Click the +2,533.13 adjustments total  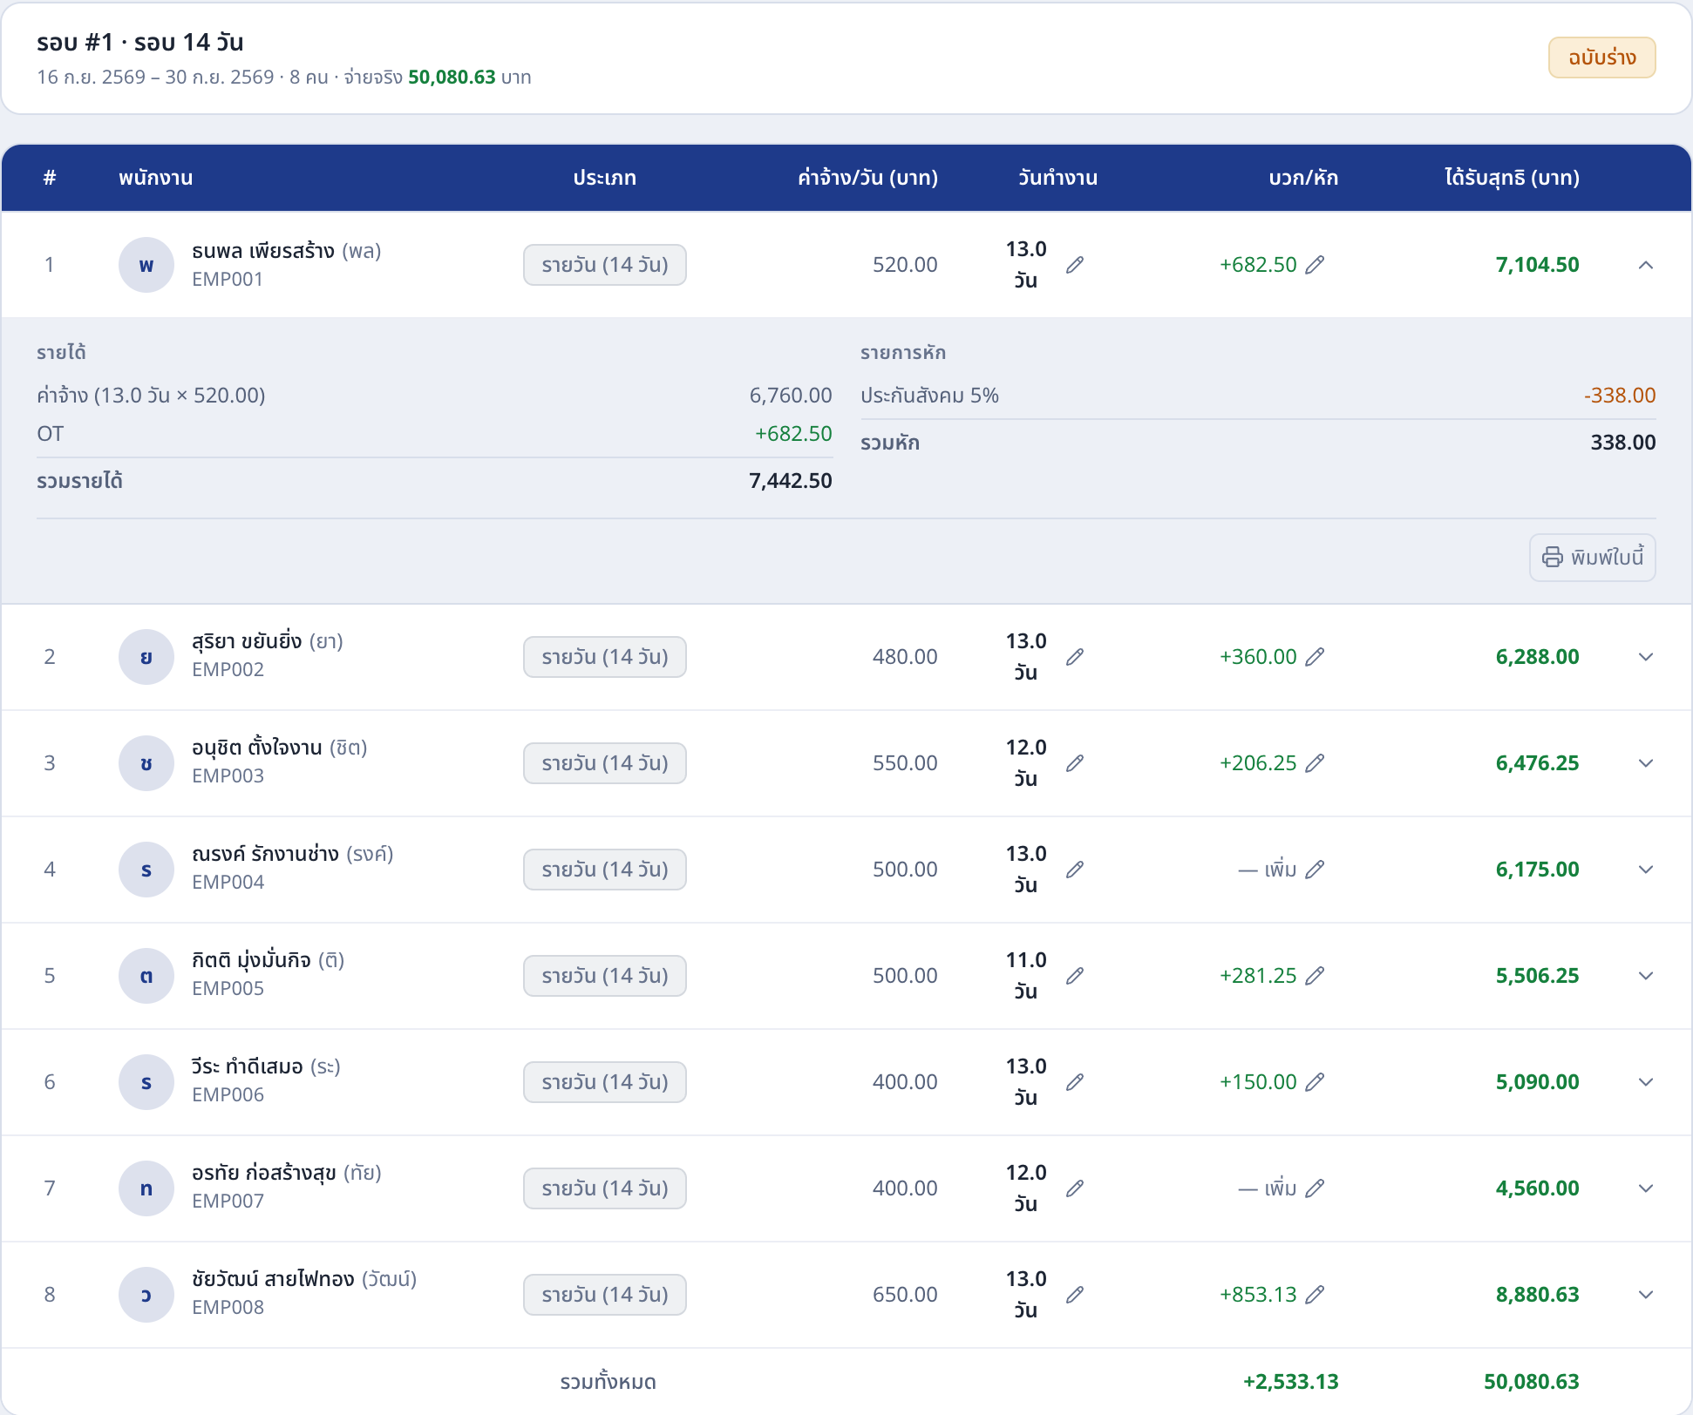coord(1290,1382)
